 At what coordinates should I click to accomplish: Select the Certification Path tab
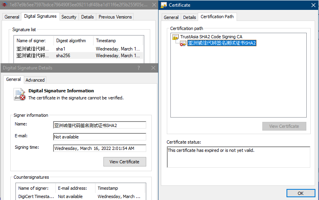(x=217, y=17)
